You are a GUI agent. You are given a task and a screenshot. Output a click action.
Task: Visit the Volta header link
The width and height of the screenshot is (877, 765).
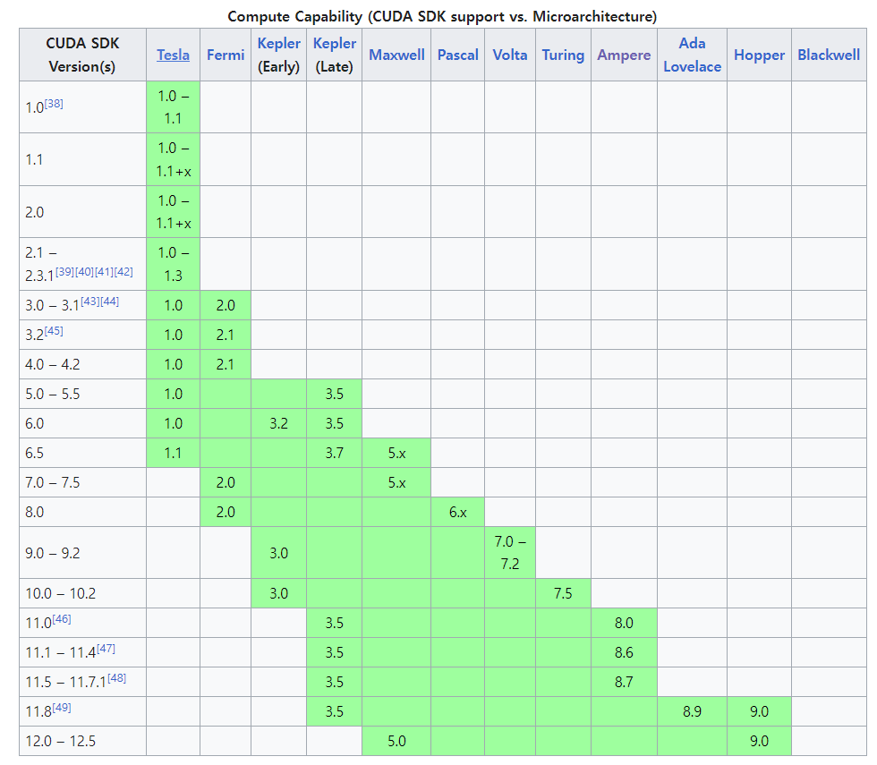(x=509, y=55)
